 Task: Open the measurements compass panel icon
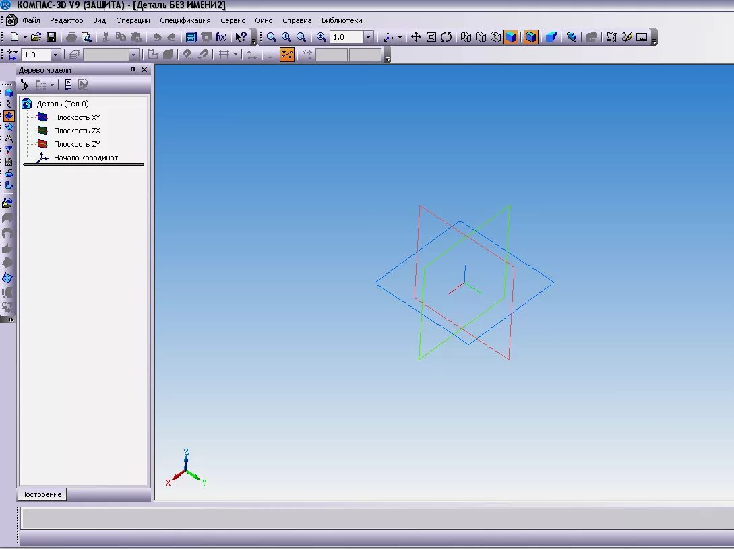(9, 139)
